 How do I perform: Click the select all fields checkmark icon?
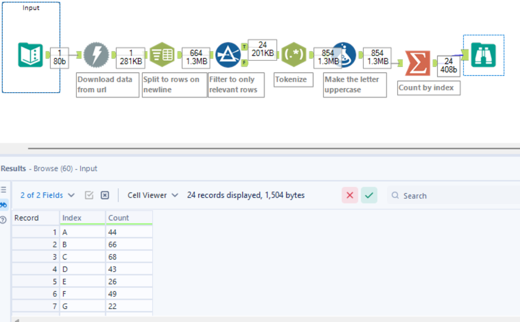(x=89, y=195)
